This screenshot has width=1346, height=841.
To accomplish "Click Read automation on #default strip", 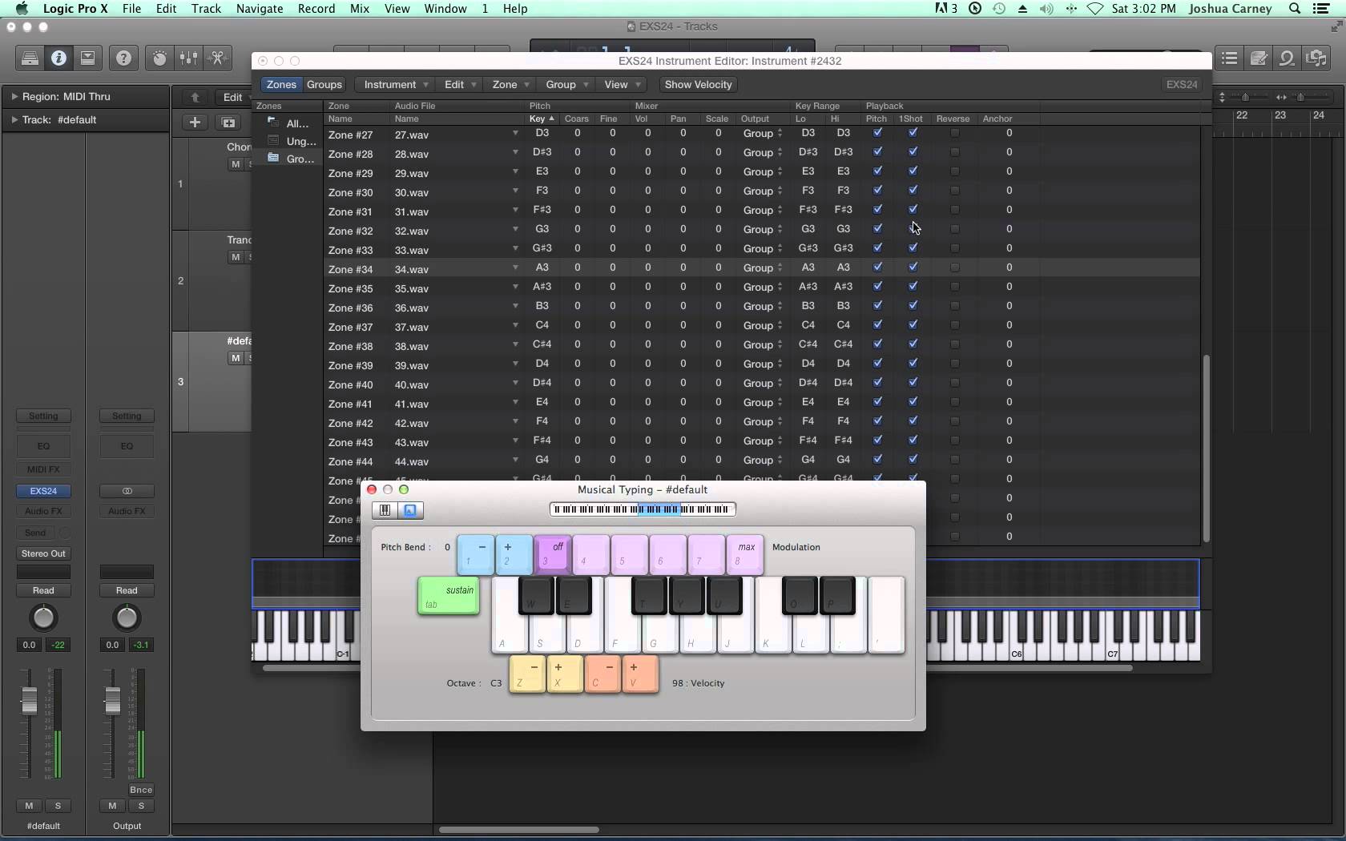I will [43, 590].
